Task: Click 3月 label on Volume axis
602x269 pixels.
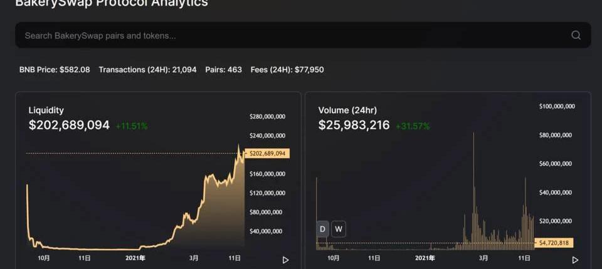Action: tap(483, 258)
